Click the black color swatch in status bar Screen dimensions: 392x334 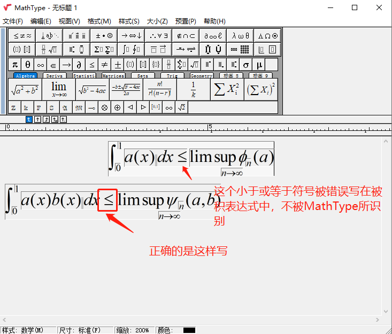[x=189, y=330]
